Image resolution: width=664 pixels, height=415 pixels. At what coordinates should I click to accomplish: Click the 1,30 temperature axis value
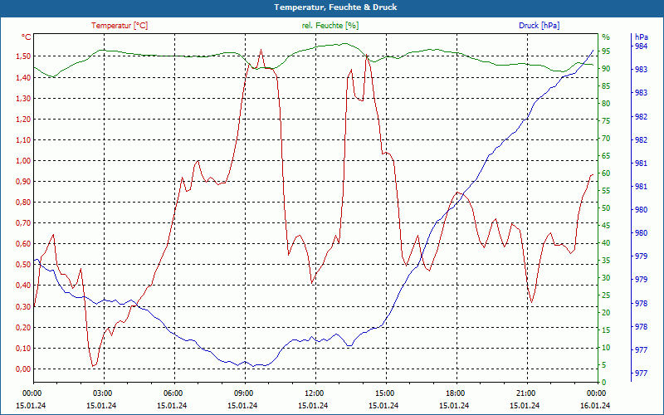23,98
